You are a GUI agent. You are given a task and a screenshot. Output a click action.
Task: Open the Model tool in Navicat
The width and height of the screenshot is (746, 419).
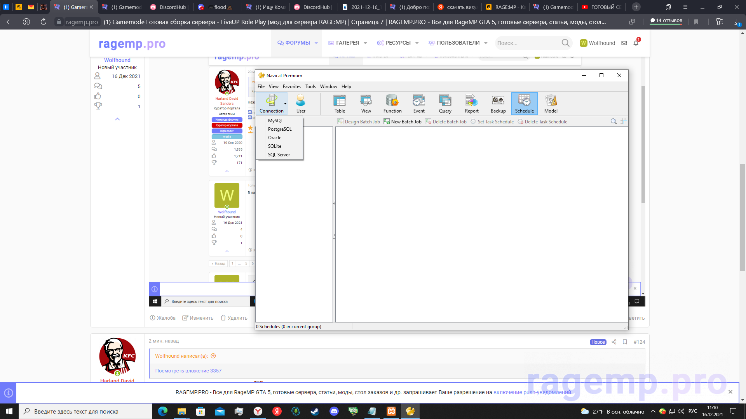coord(551,103)
